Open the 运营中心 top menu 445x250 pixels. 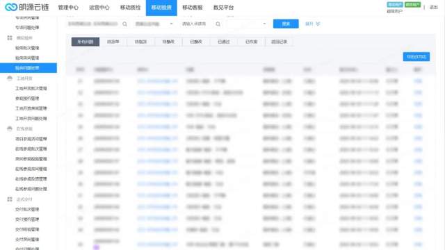(x=99, y=8)
